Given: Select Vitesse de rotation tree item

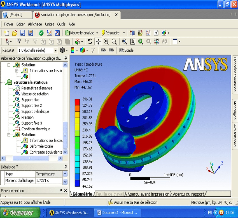Looking at the screenshot, I should 35,94.
